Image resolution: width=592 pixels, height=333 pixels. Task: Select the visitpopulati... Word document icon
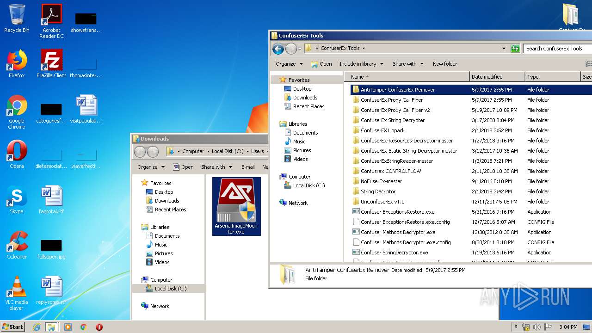[x=86, y=109]
